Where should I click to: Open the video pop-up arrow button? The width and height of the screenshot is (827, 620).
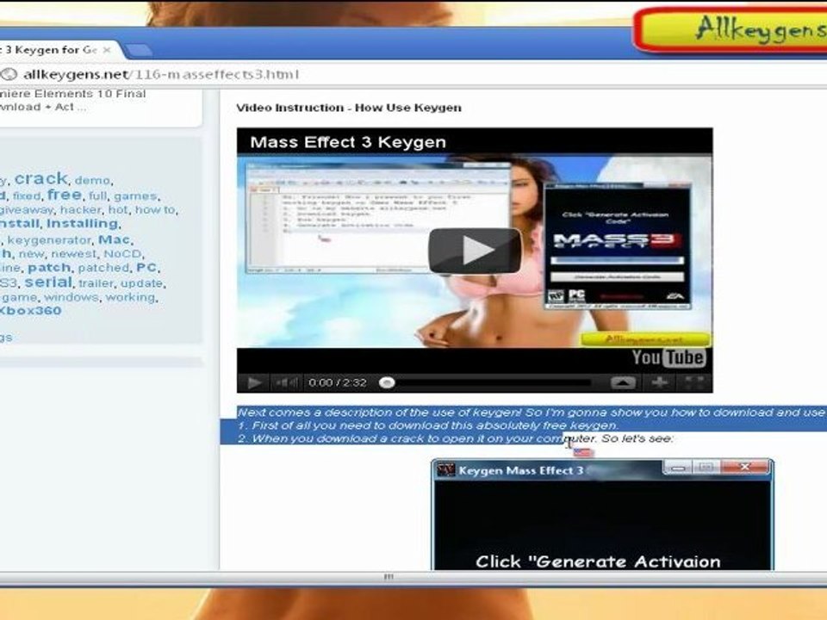point(623,382)
